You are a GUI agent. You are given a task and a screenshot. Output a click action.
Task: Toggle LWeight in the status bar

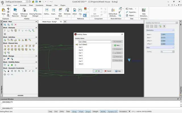[x=95, y=112]
